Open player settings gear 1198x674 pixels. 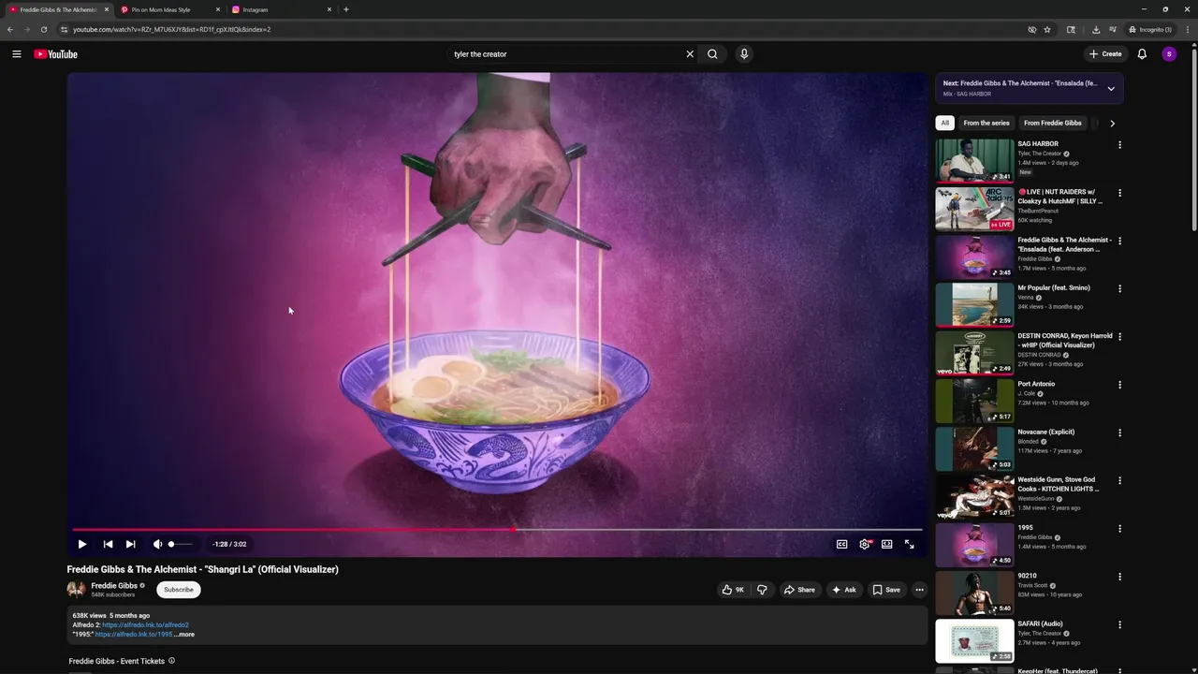point(865,544)
